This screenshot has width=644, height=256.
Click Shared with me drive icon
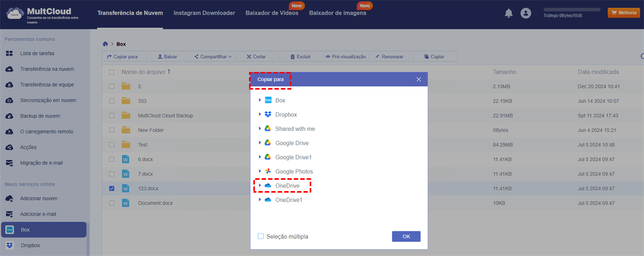coord(268,129)
